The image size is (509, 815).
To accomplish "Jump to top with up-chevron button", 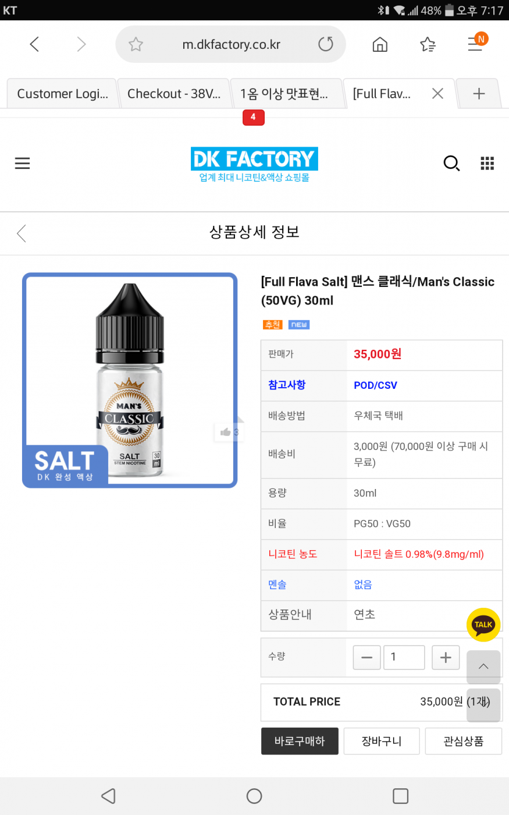I will (483, 667).
